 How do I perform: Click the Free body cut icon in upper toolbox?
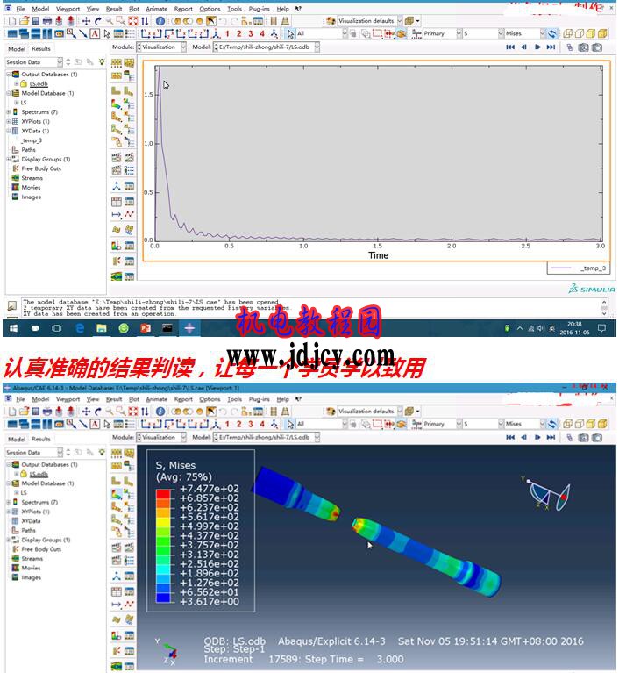pos(117,261)
